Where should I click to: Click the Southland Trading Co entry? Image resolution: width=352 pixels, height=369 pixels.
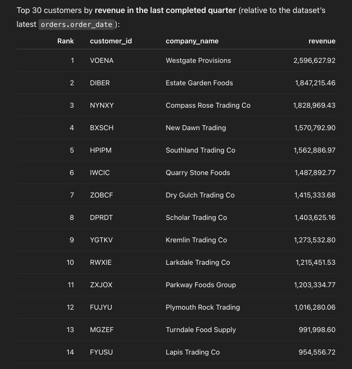(x=200, y=150)
